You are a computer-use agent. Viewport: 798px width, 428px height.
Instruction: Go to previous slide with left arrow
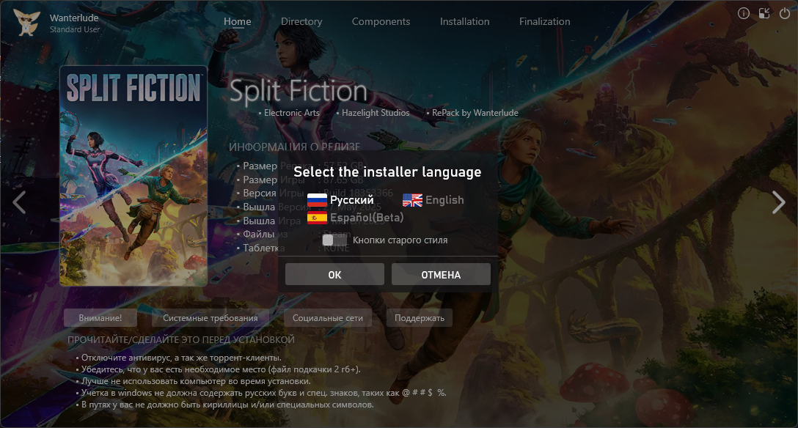[19, 202]
